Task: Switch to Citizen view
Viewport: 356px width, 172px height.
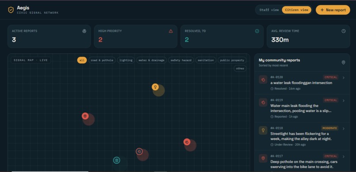Action: click(x=296, y=10)
